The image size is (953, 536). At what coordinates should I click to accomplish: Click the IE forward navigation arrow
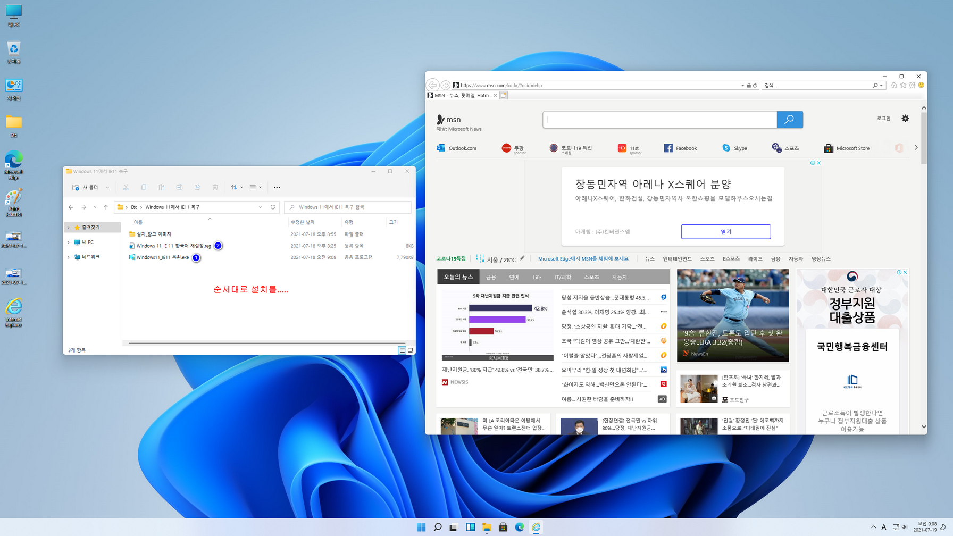[446, 85]
